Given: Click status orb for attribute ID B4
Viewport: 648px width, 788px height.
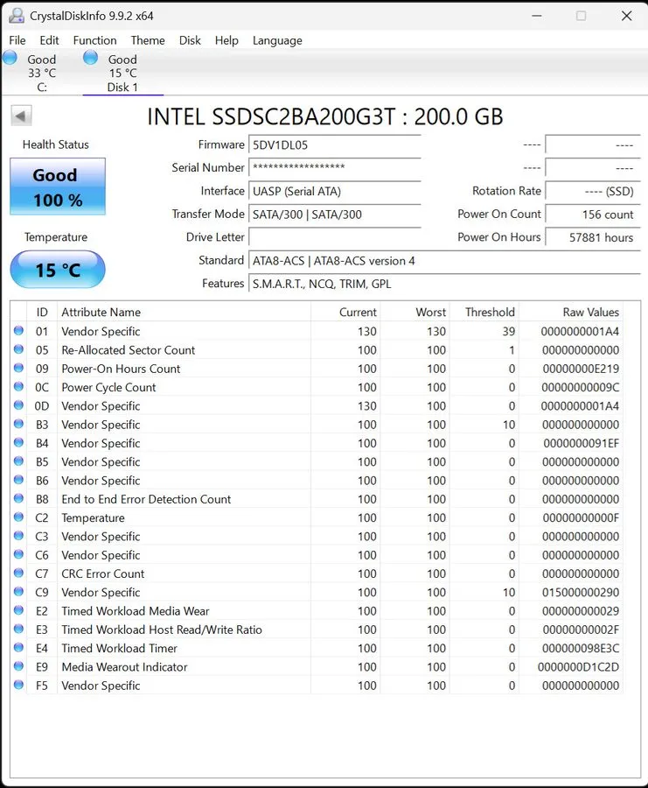Looking at the screenshot, I should click(x=18, y=442).
